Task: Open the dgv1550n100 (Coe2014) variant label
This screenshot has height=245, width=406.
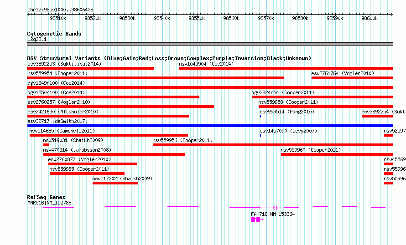Action: pyautogui.click(x=56, y=92)
